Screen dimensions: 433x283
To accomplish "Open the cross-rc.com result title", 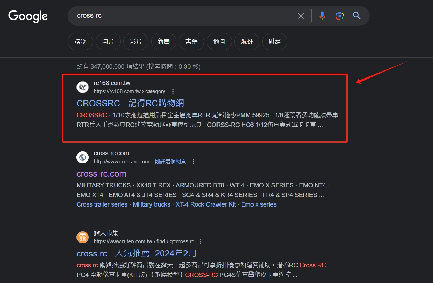I will coord(101,174).
